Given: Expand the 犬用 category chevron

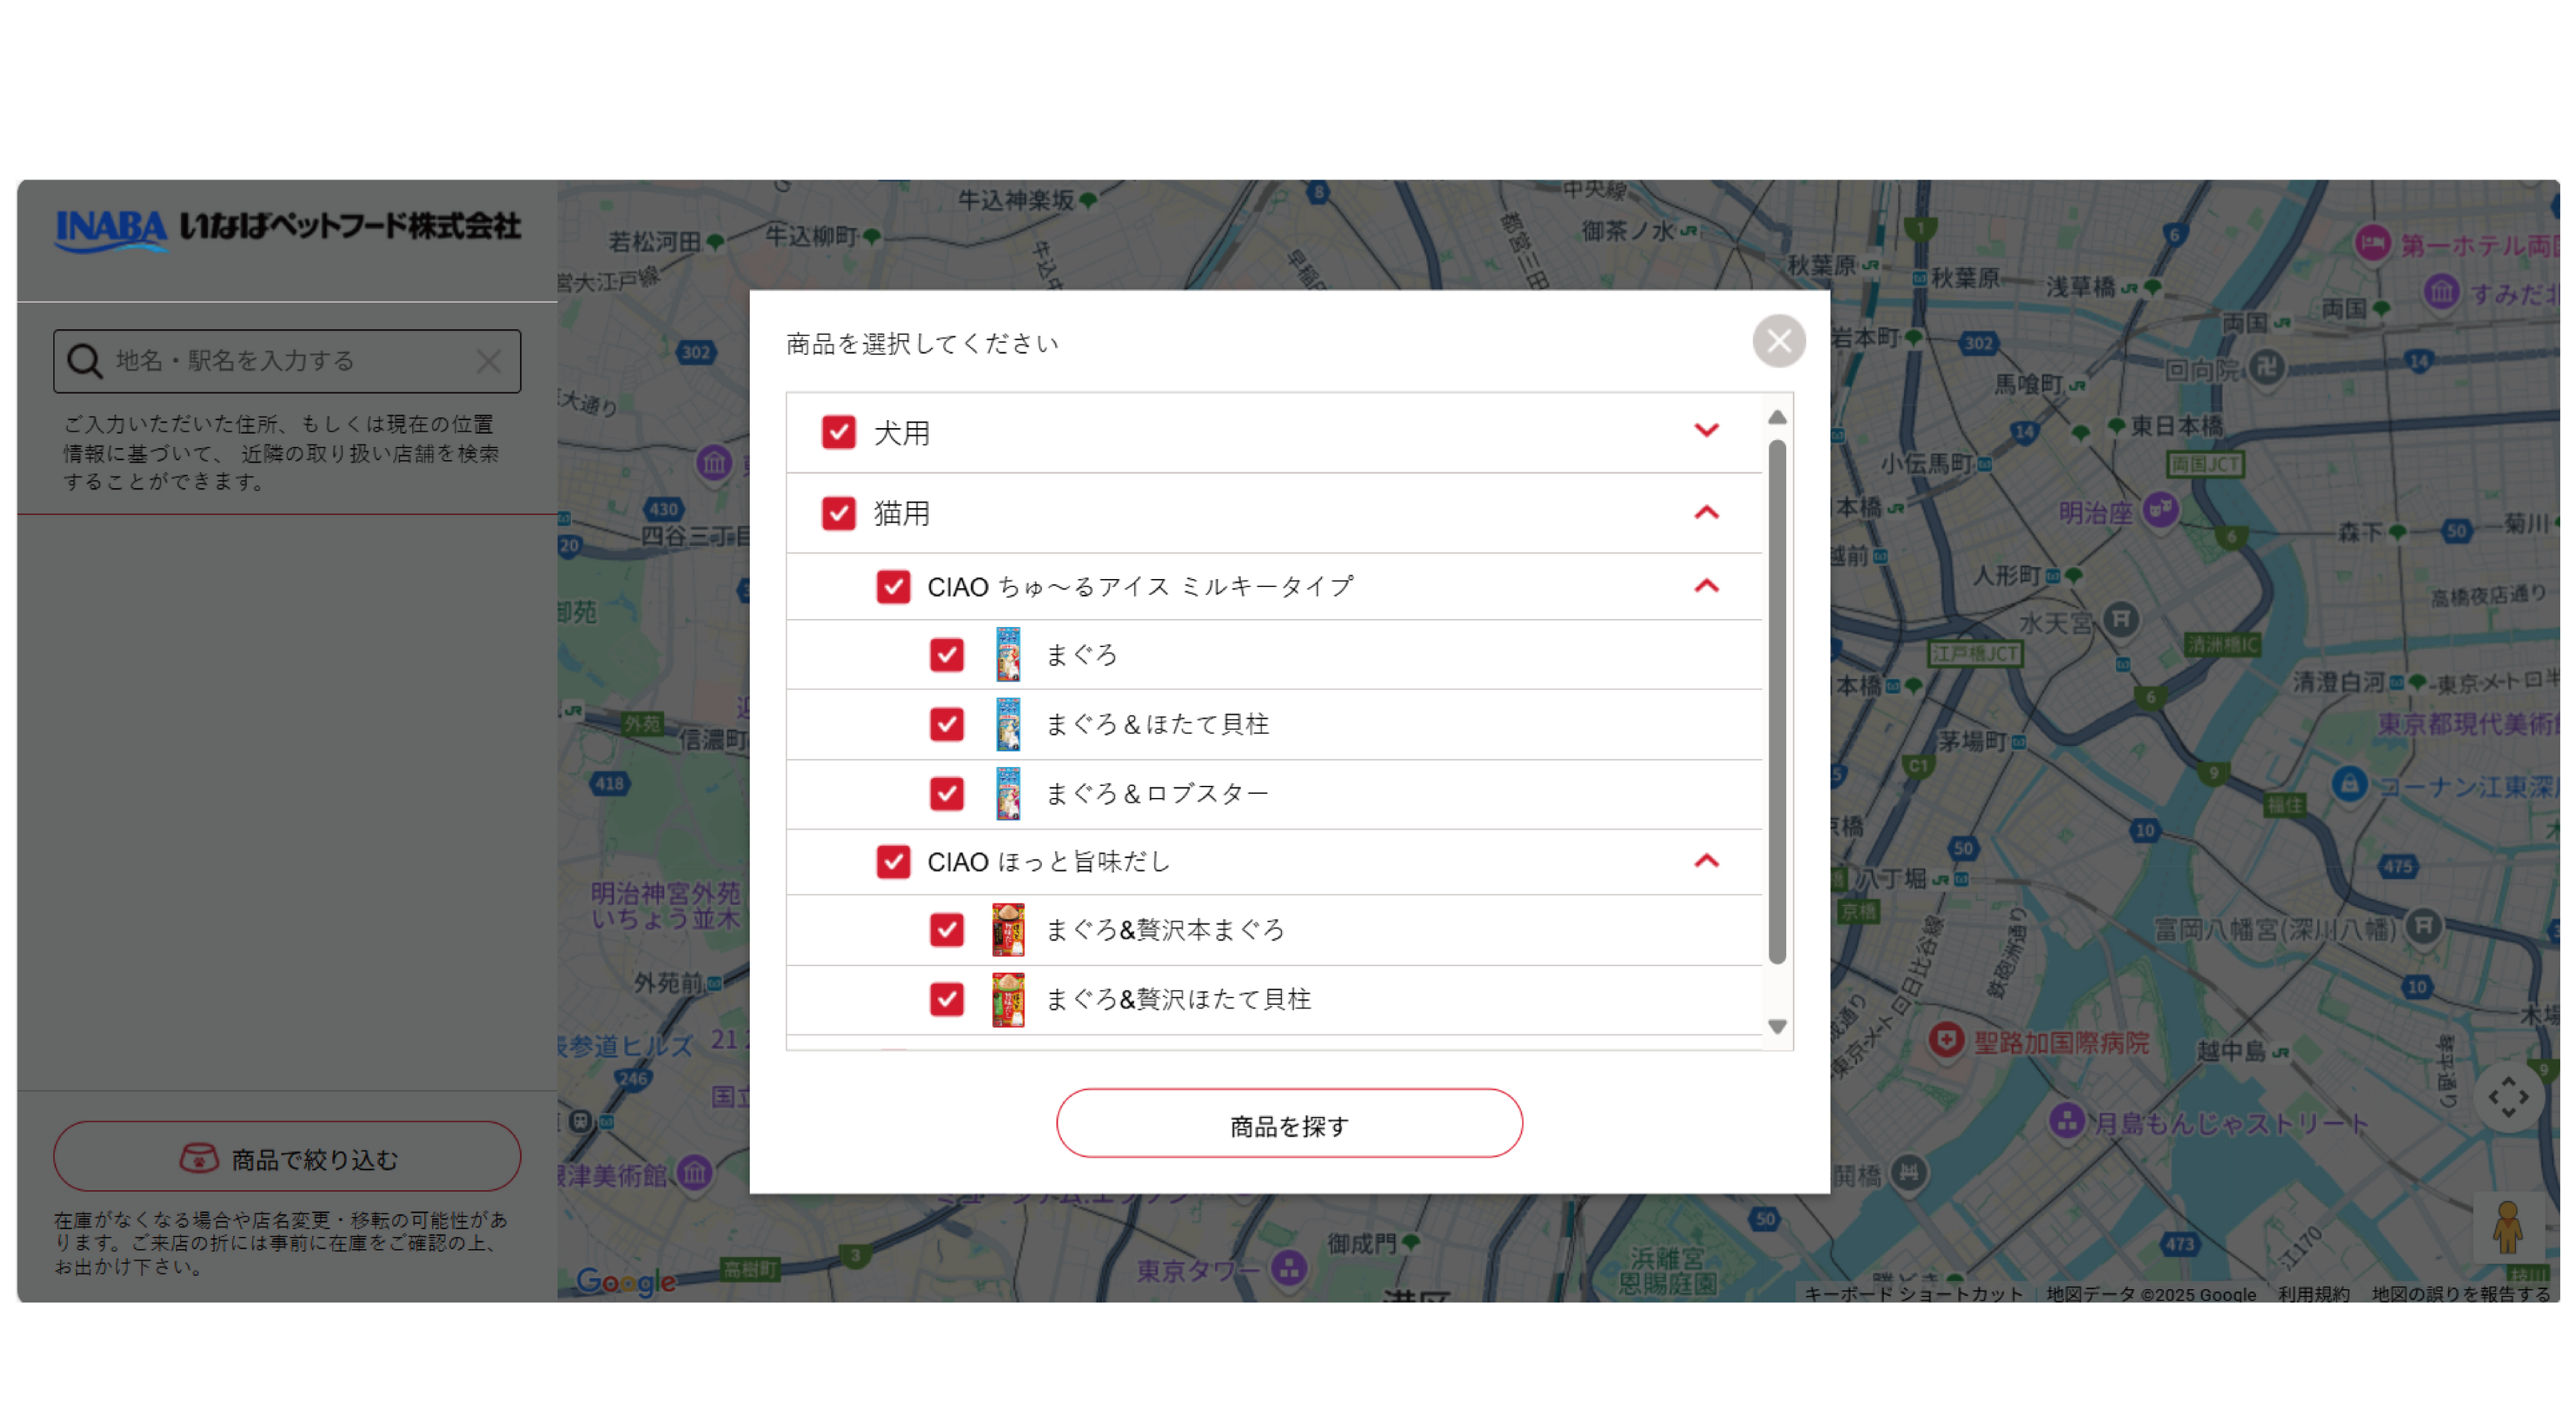Looking at the screenshot, I should (1706, 431).
